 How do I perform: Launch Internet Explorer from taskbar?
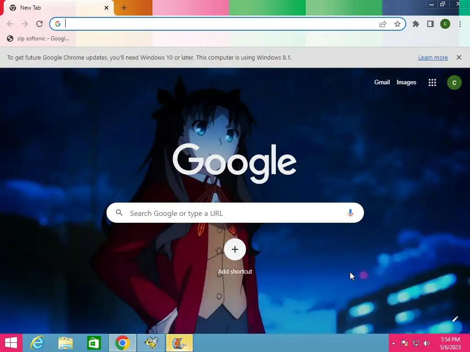[37, 343]
